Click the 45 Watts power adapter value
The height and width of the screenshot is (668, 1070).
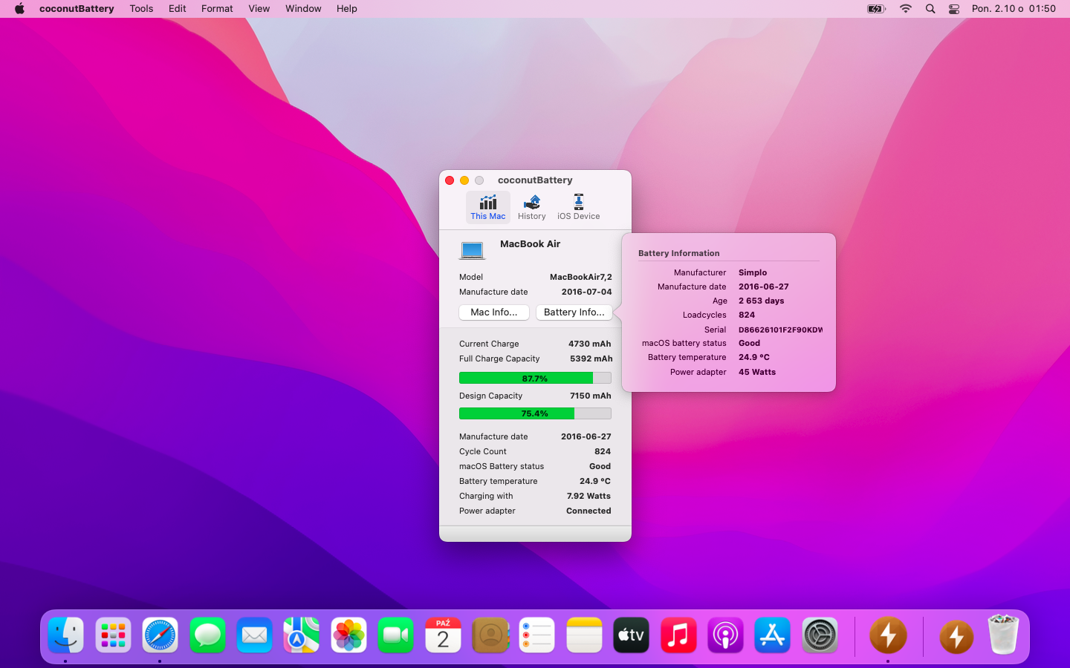point(757,372)
